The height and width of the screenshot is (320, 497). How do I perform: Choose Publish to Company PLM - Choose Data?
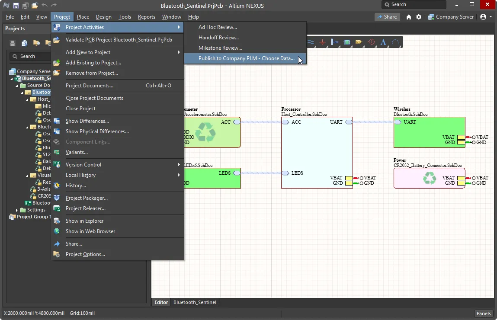click(x=245, y=58)
